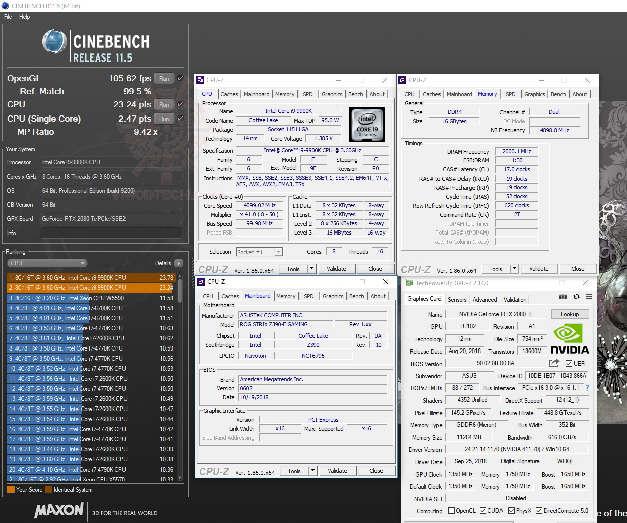Viewport: 627px width, 523px height.
Task: Take a screenshot using GPU-Z camera icon
Action: [563, 297]
